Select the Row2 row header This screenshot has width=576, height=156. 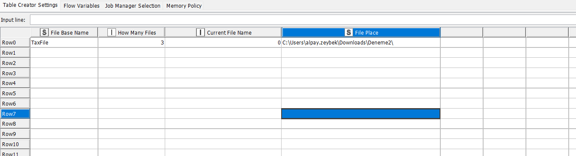point(15,63)
